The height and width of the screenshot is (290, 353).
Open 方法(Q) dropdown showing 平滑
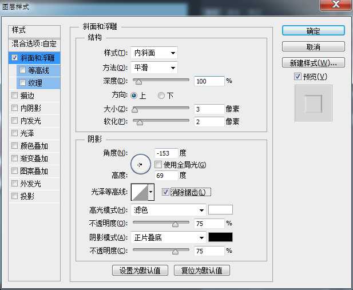pyautogui.click(x=154, y=67)
